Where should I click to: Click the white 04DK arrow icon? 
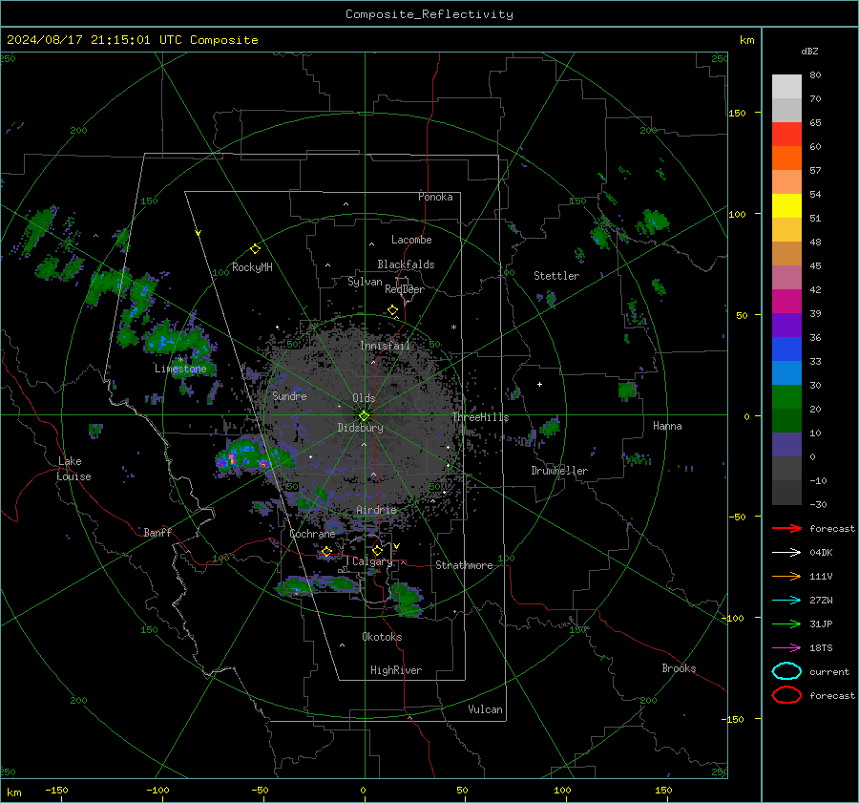[786, 552]
